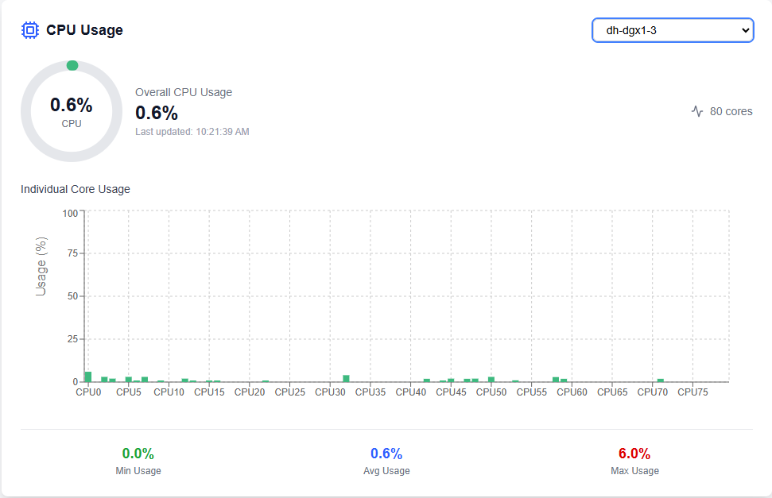
Task: Open the dh-dgx1-3 server dropdown
Action: [672, 30]
